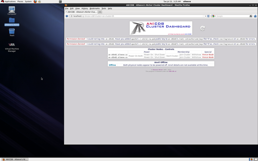Open the terminal icon in the top panel
The image size is (258, 161).
click(x=60, y=2)
